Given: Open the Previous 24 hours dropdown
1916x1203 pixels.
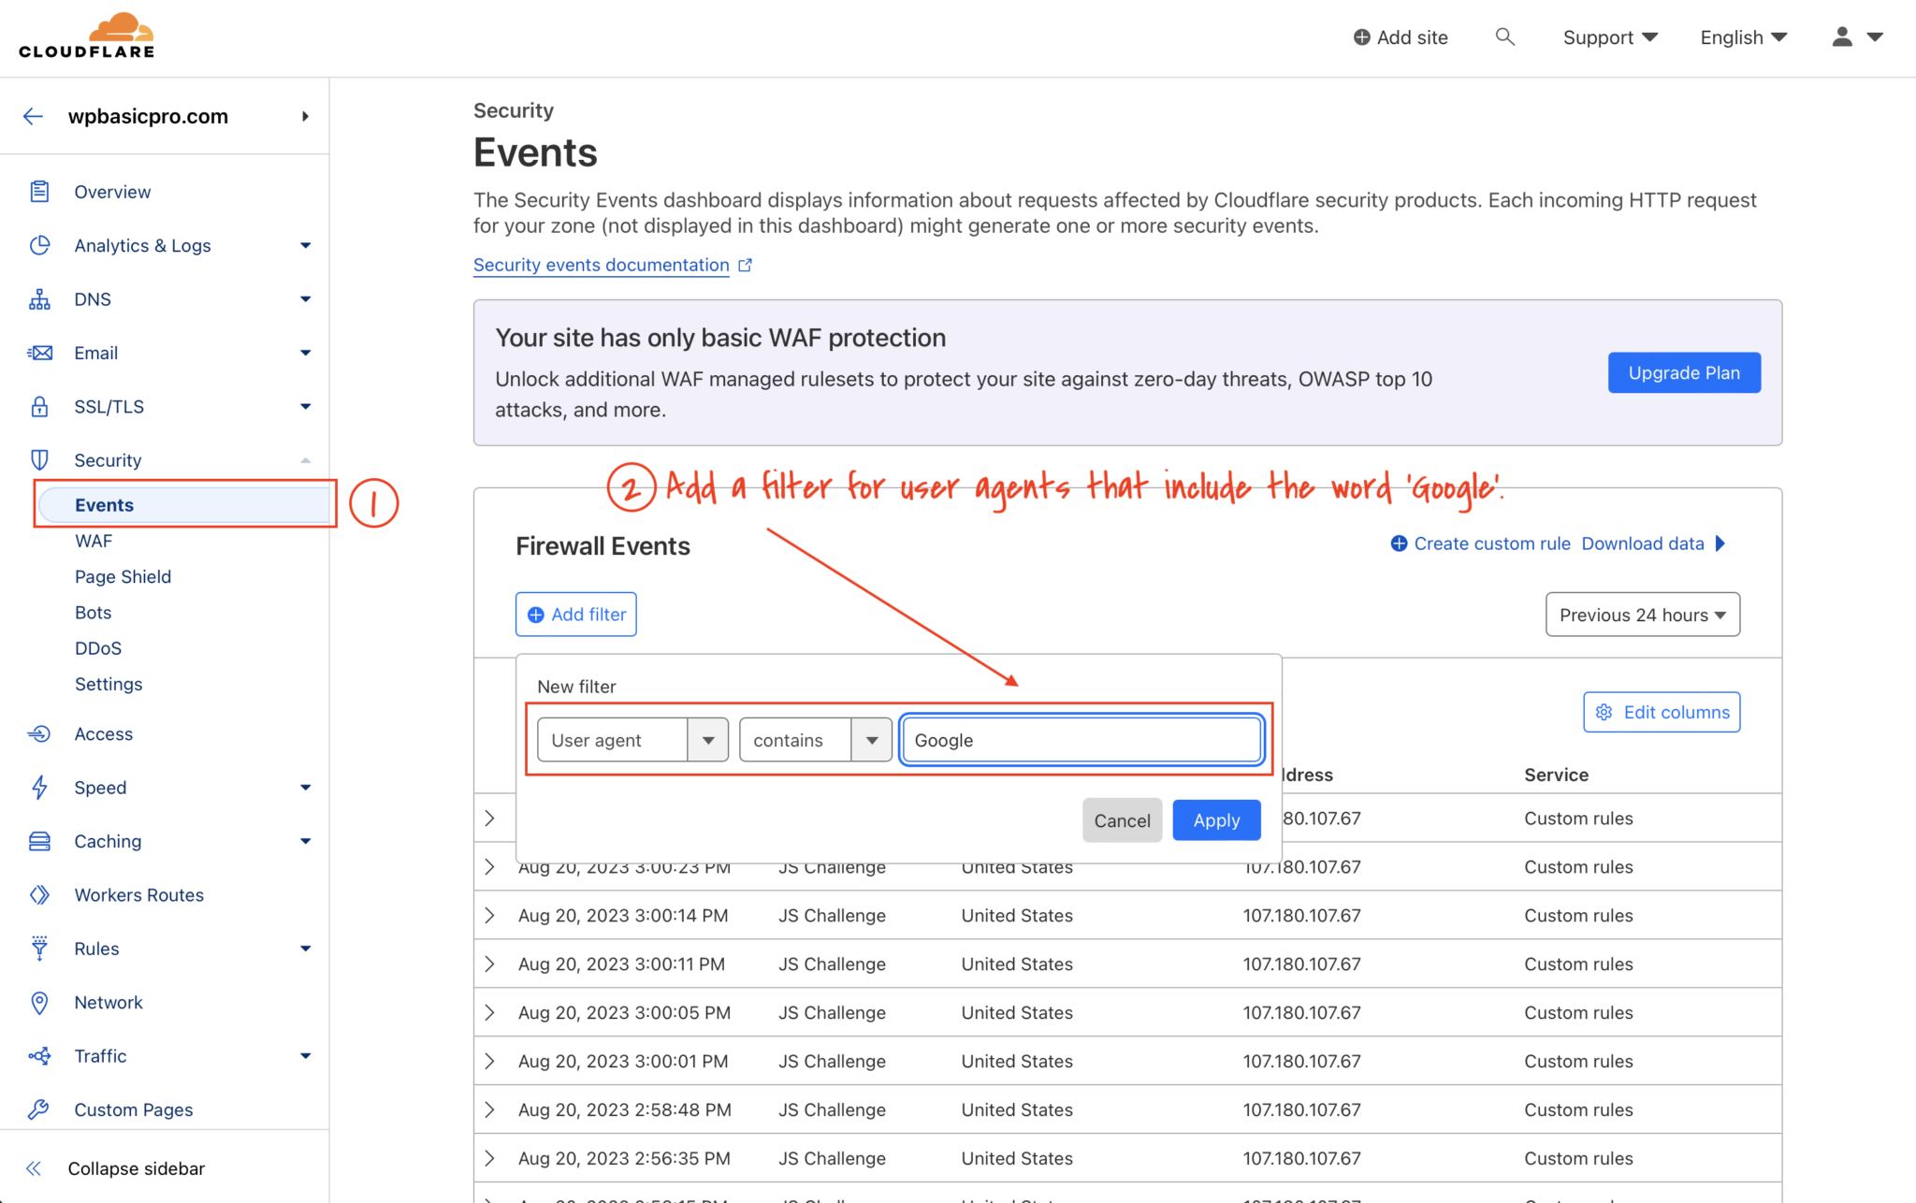Looking at the screenshot, I should (1642, 615).
